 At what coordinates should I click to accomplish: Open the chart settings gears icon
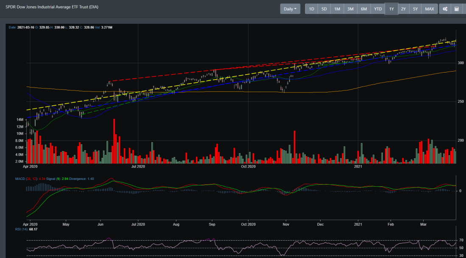click(x=445, y=9)
